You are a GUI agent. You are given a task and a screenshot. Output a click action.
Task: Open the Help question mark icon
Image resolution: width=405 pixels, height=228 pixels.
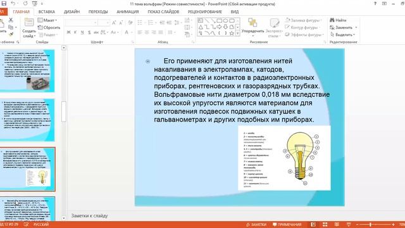point(375,4)
